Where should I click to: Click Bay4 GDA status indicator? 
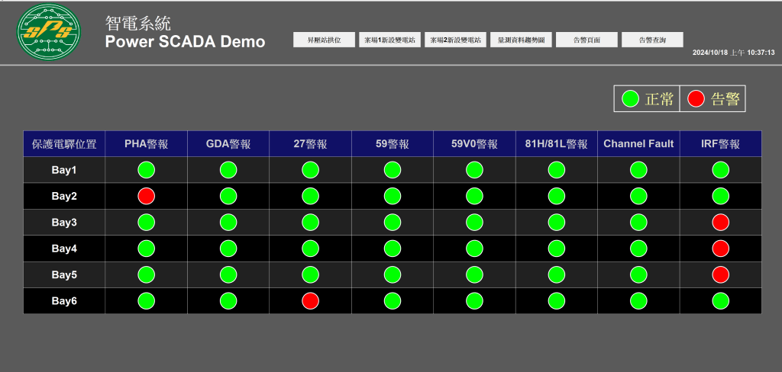tap(228, 249)
